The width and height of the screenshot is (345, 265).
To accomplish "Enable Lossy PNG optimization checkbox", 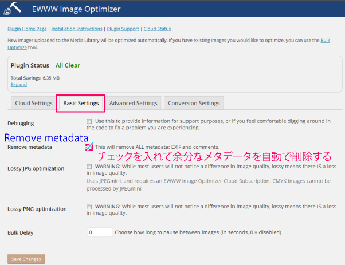I will [89, 207].
